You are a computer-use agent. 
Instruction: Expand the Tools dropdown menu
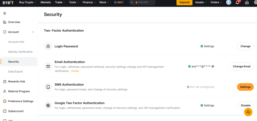click(74, 3)
